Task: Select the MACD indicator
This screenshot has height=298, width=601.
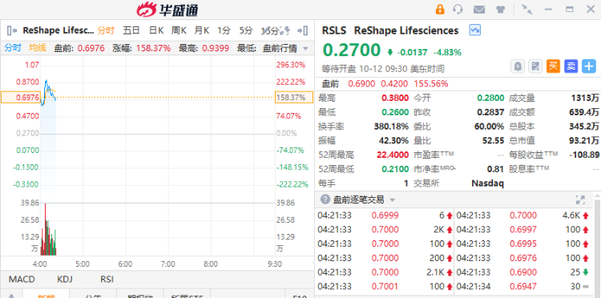Action: click(x=22, y=280)
